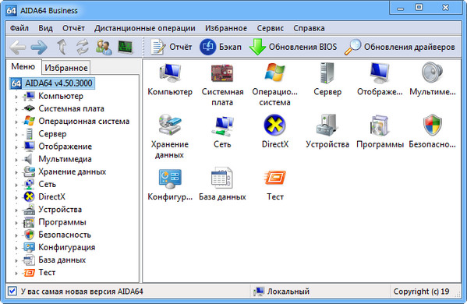Screen dimensions: 467x304
Task: Click Обновления BIOS toolbar button
Action: [293, 47]
